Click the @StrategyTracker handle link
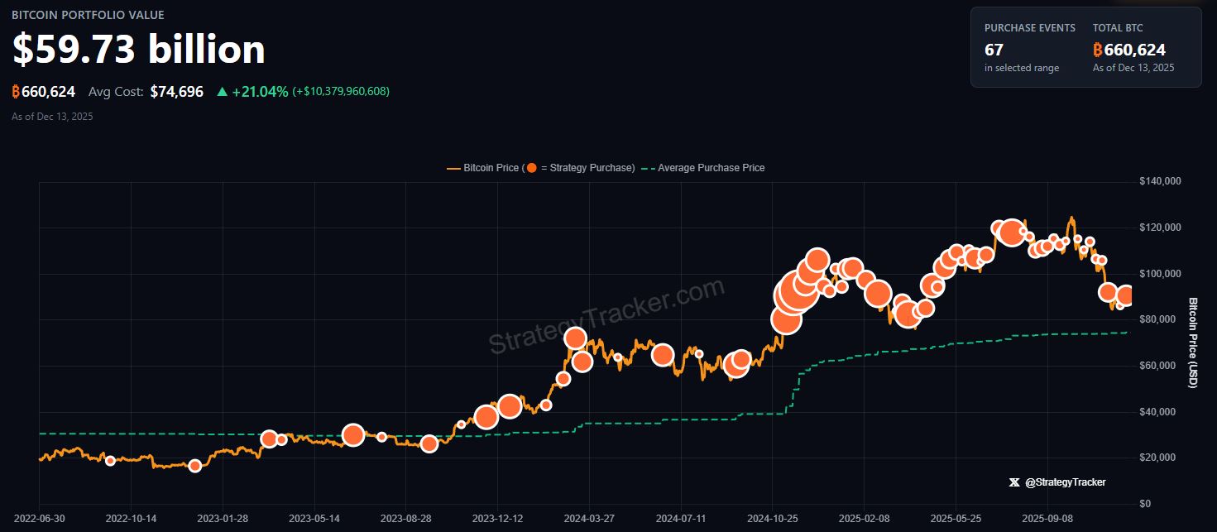 click(x=1066, y=482)
